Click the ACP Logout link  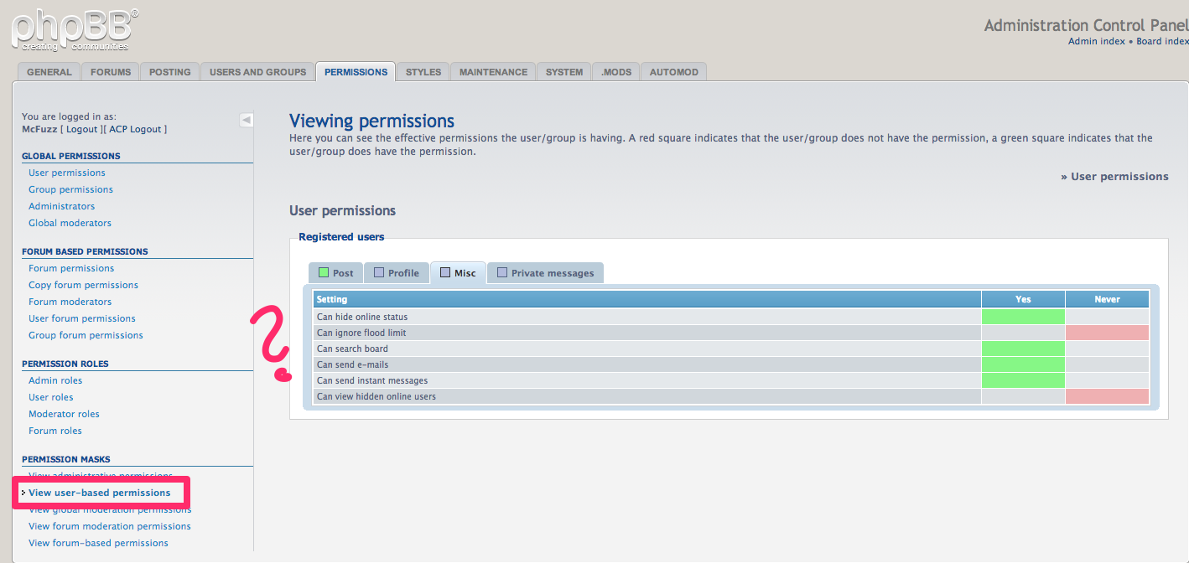(x=134, y=129)
